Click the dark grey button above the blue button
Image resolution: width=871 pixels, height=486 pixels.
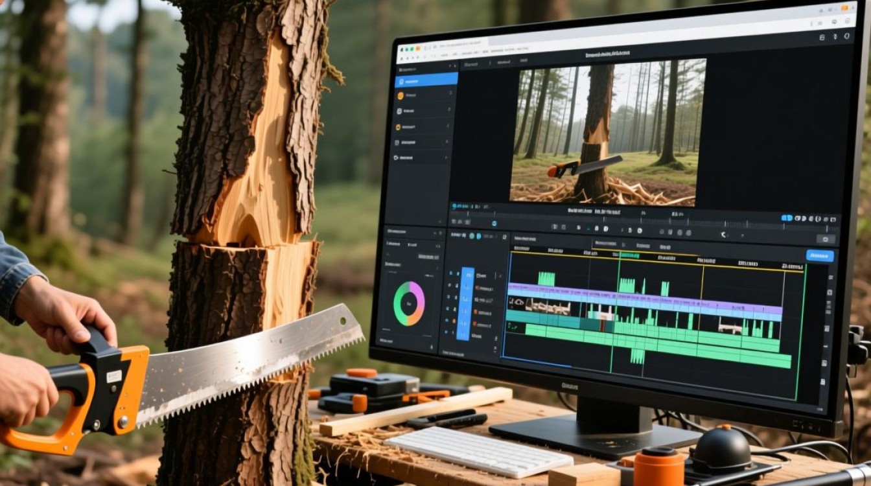pos(825,238)
